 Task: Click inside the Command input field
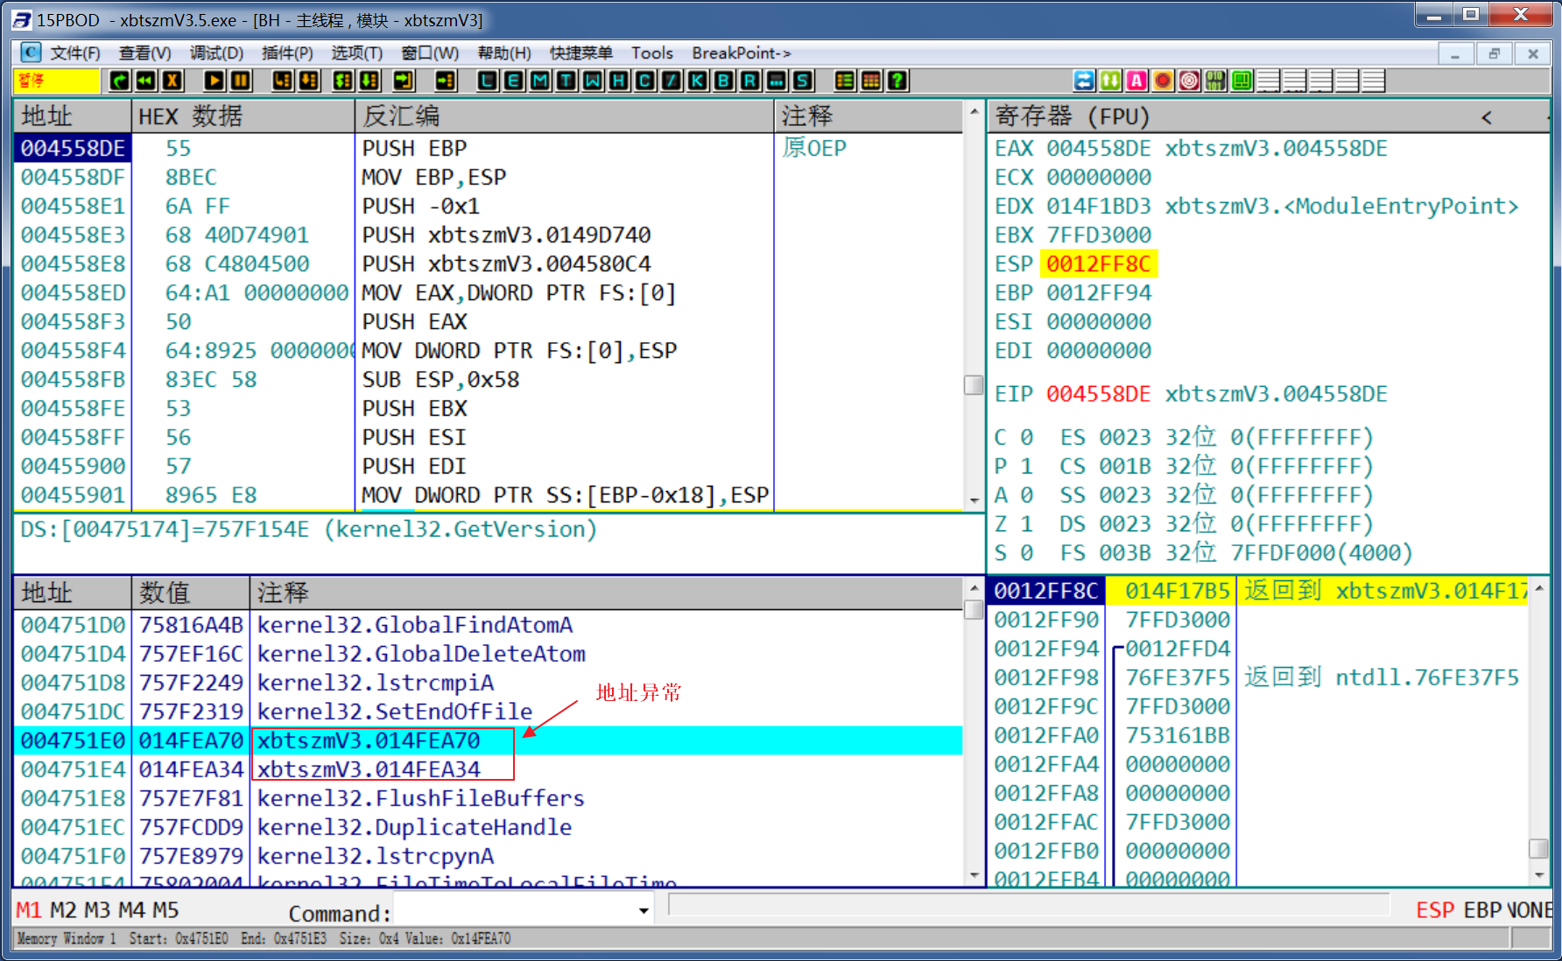(x=515, y=911)
